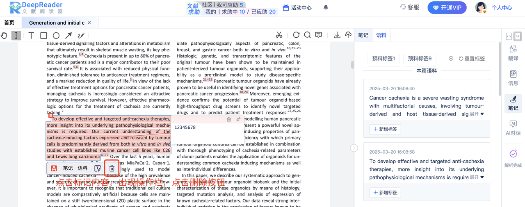Select the rectangle drawing tool

(43, 36)
